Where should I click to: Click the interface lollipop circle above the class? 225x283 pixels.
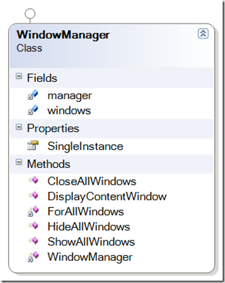coord(30,14)
